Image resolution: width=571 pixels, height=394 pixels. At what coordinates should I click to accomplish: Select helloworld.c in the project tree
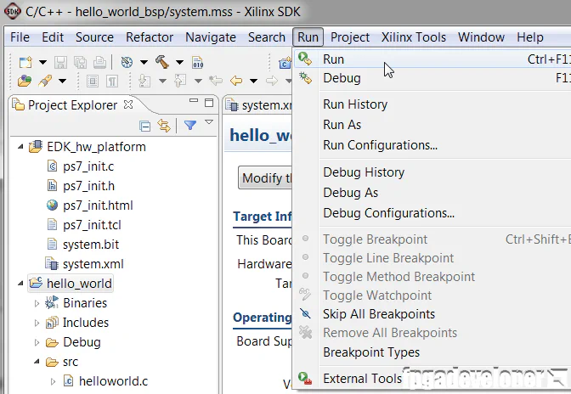(x=113, y=381)
